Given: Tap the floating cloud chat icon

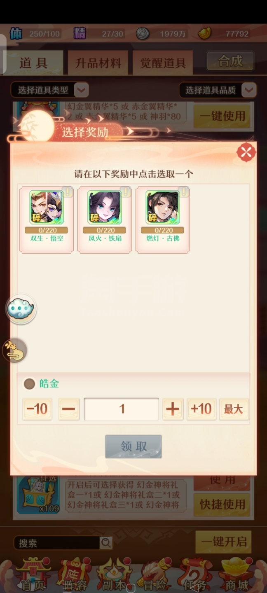Looking at the screenshot, I should point(21,309).
